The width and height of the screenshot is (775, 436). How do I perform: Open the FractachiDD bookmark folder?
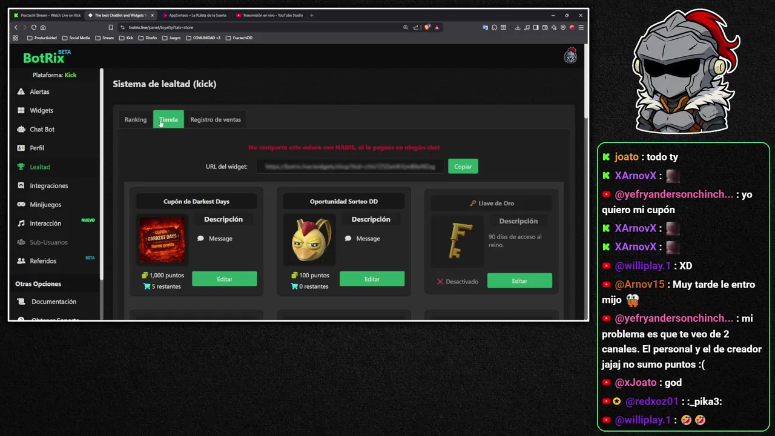click(239, 38)
